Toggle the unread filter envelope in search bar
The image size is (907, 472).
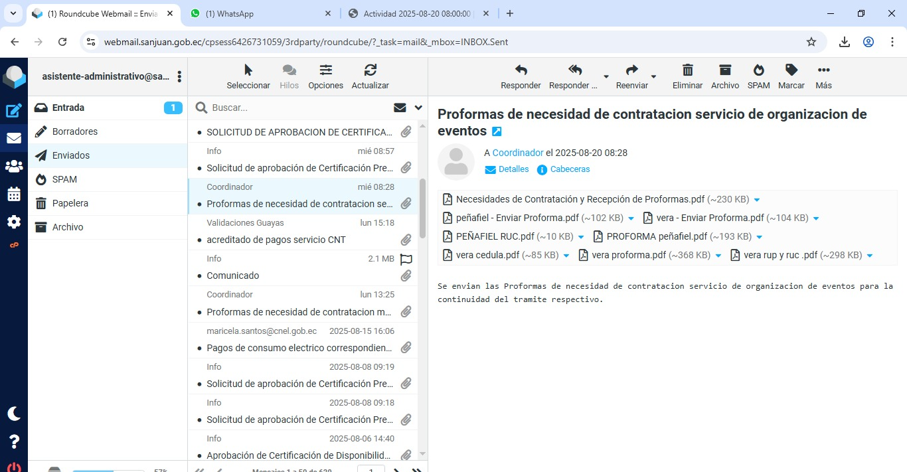pyautogui.click(x=400, y=108)
